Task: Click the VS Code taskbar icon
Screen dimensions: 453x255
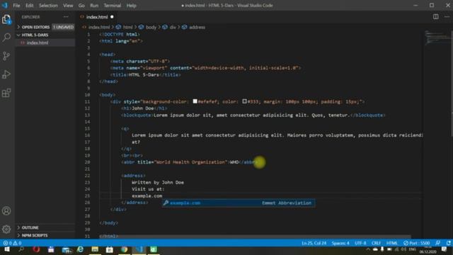Action: pos(139,249)
